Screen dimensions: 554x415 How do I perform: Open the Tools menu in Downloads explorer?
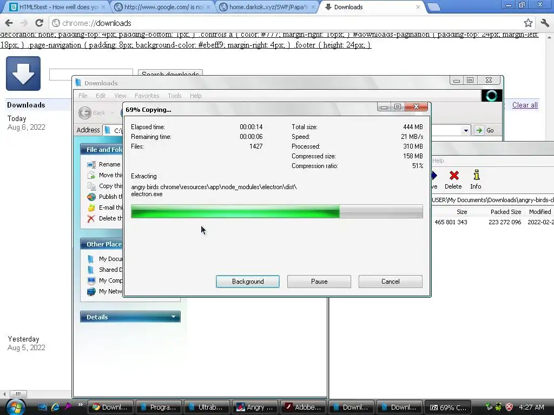click(x=175, y=96)
